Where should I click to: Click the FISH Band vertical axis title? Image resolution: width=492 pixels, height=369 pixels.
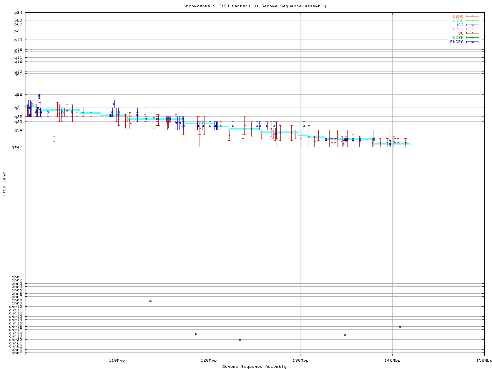click(4, 184)
